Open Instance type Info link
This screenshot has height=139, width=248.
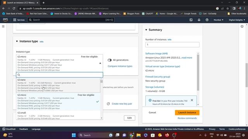[x=41, y=42]
